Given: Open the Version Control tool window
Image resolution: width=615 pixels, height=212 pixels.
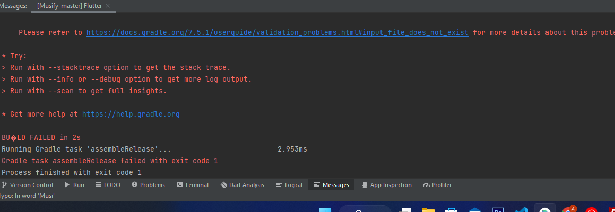Looking at the screenshot, I should click(x=28, y=185).
